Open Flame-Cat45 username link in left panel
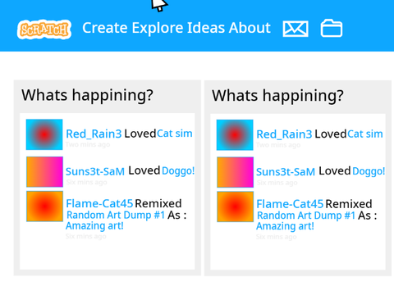 99,203
